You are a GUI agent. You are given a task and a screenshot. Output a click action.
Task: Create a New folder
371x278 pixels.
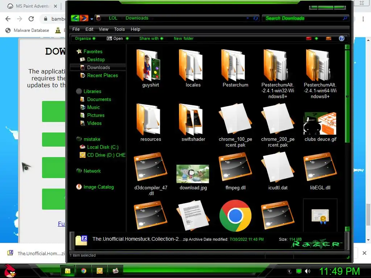[x=183, y=38]
